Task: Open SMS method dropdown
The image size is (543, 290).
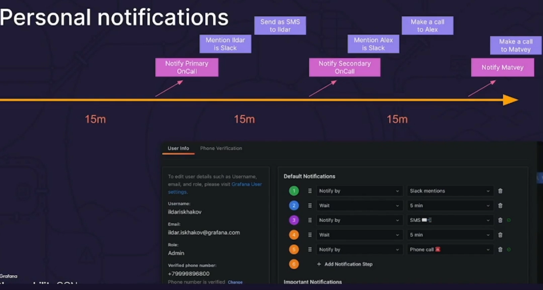Action: [450, 220]
